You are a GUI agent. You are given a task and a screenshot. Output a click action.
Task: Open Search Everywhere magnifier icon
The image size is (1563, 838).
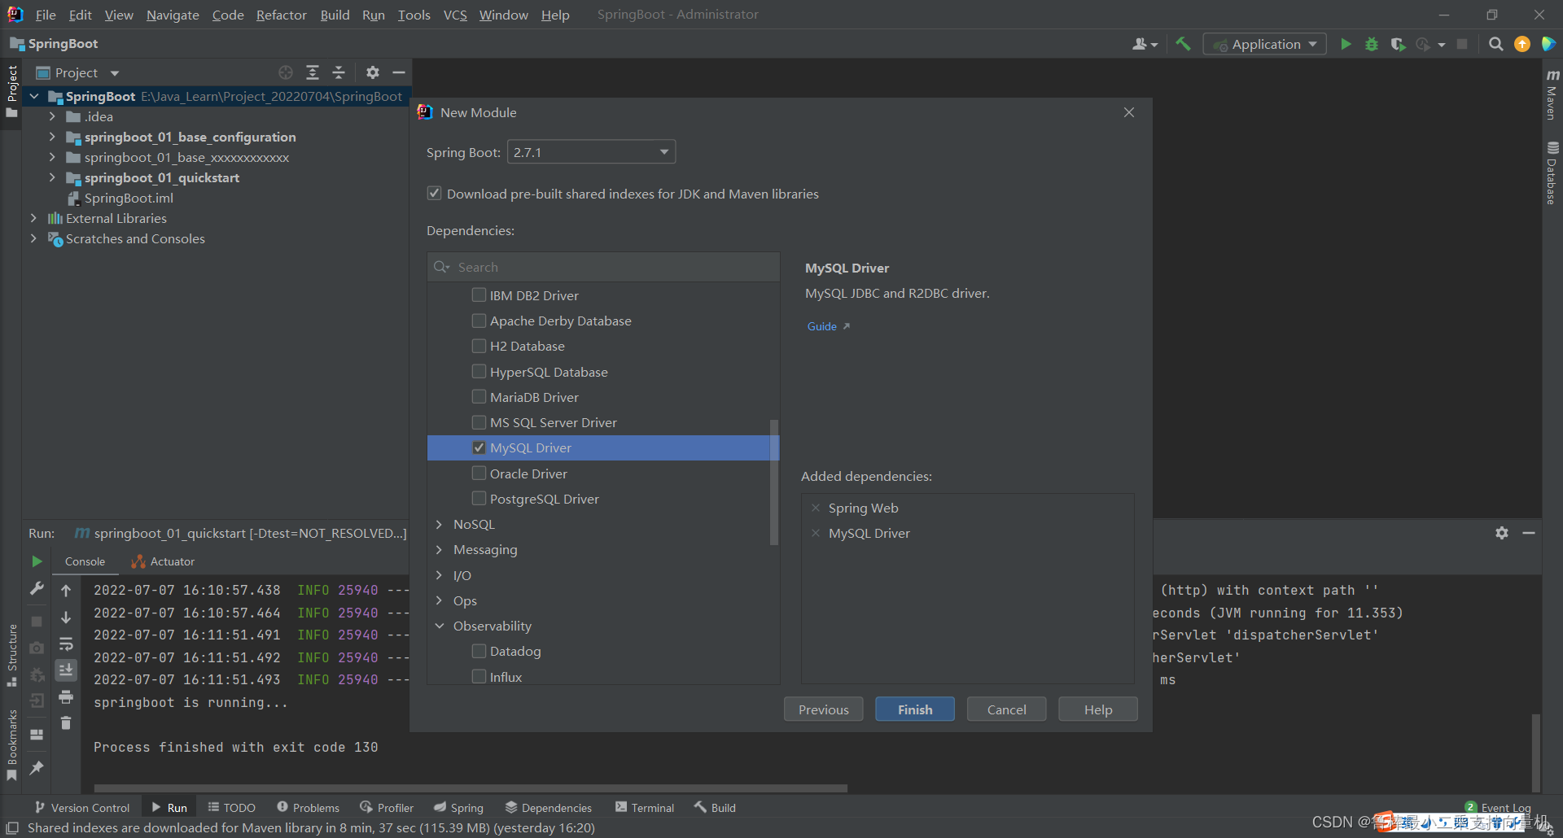point(1495,44)
